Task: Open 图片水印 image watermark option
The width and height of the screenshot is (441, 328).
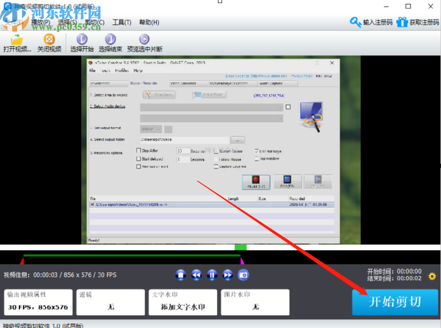Action: coord(255,302)
